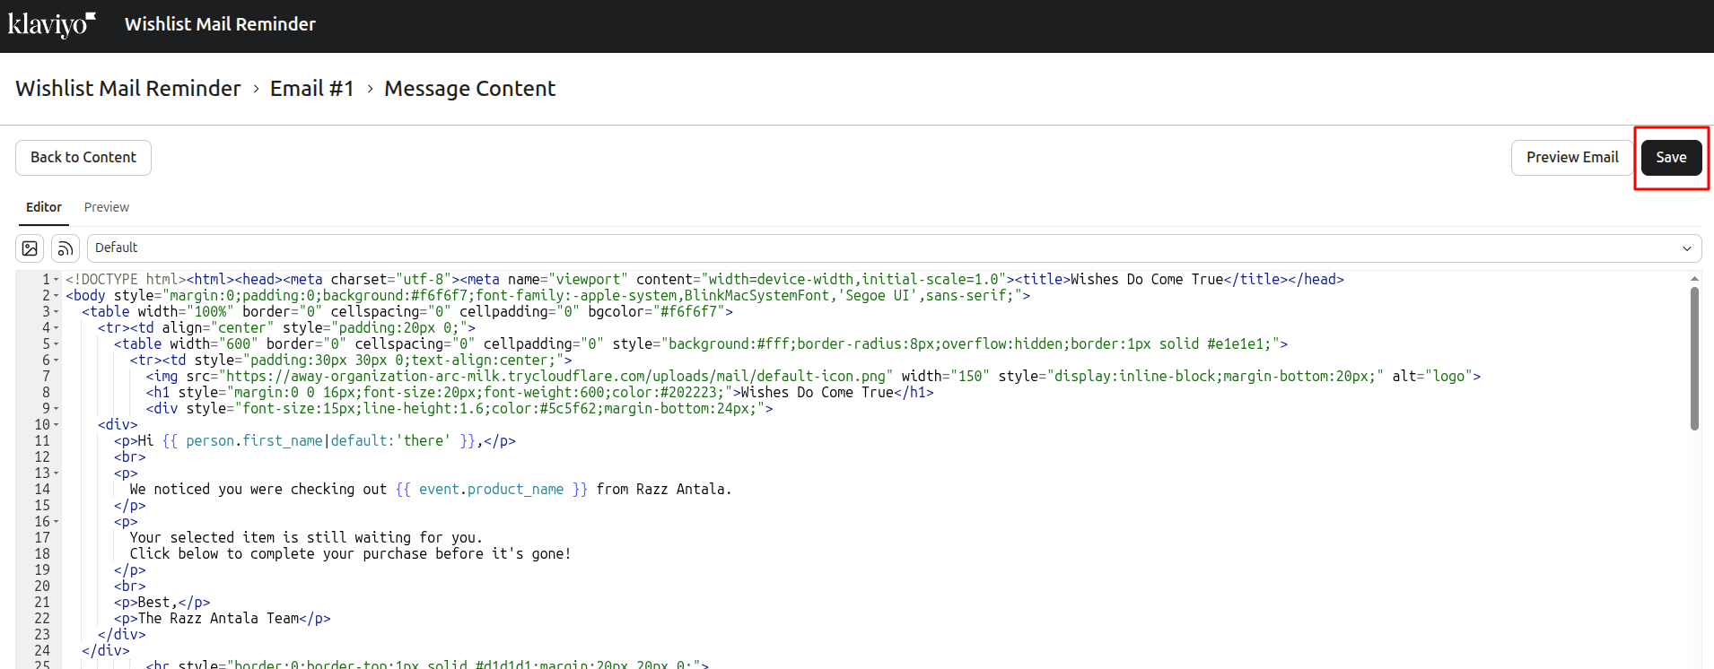1714x669 pixels.
Task: Open Preview Email
Action: pos(1572,158)
